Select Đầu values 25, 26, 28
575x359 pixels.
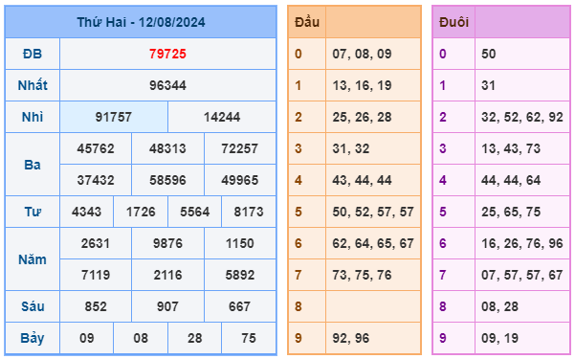pyautogui.click(x=362, y=117)
